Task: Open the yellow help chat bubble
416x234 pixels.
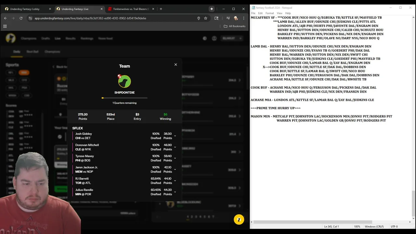Action: [x=239, y=219]
